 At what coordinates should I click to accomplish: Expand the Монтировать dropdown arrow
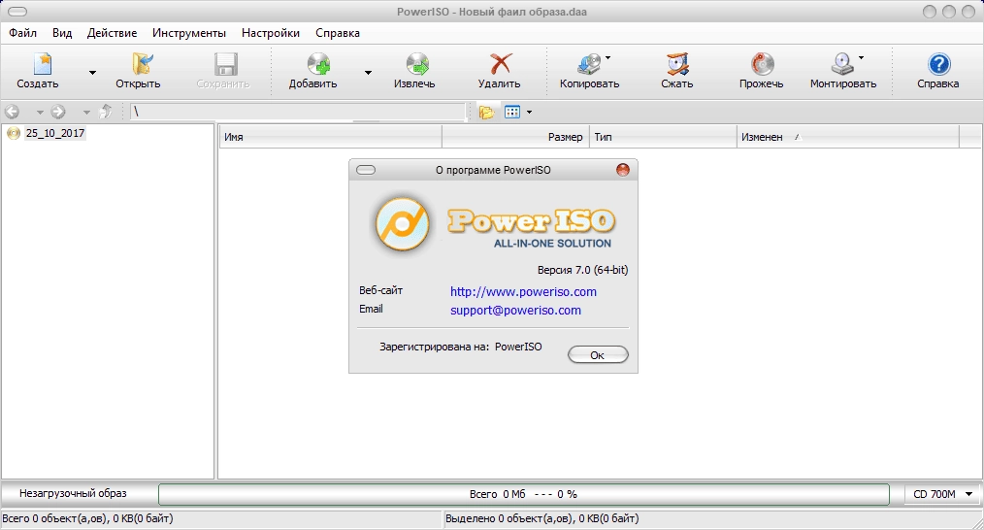(x=861, y=58)
